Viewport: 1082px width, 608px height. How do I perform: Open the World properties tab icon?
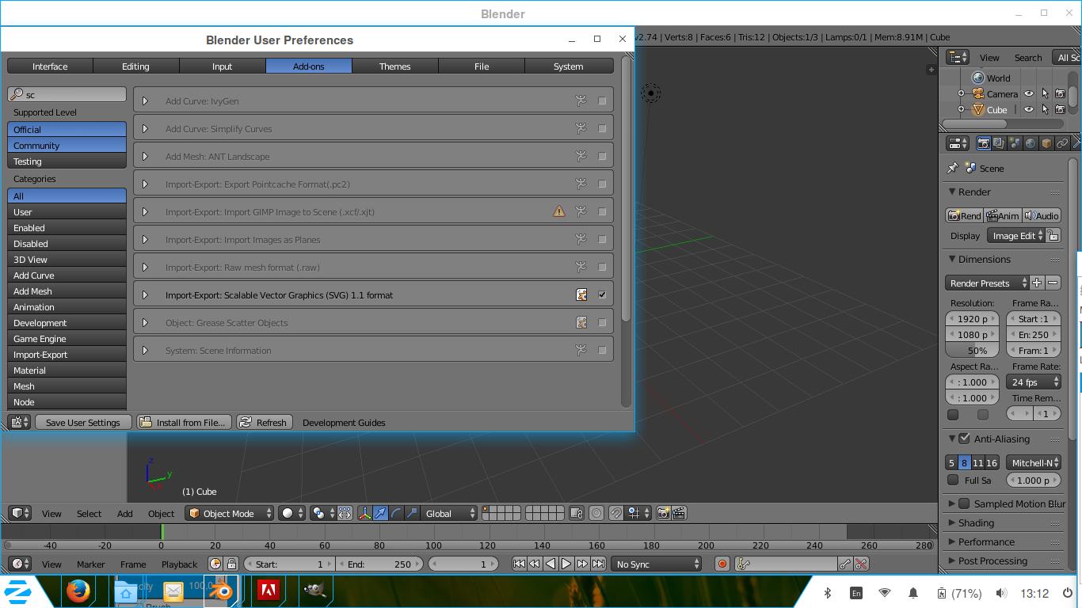[1030, 144]
